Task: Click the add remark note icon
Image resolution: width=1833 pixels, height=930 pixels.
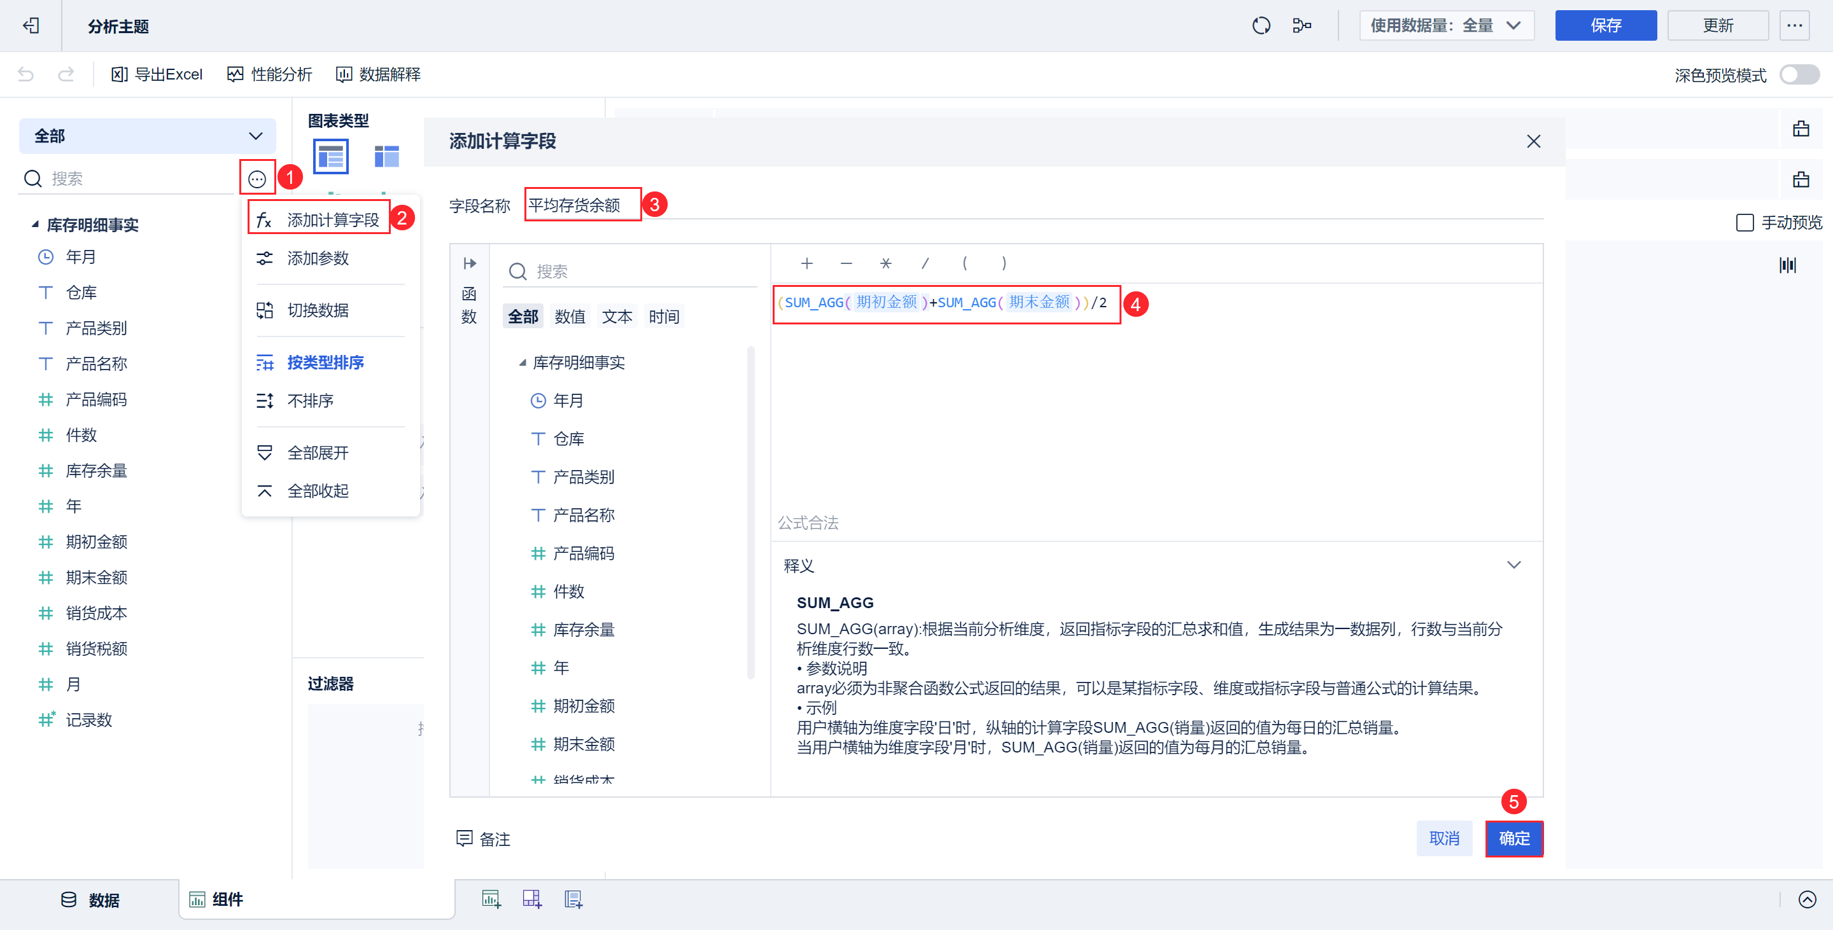Action: (x=464, y=838)
